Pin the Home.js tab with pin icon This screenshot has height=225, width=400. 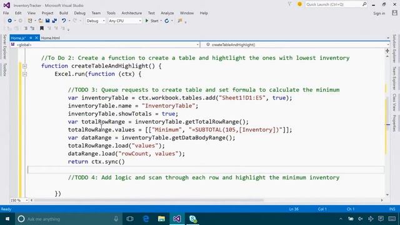[x=31, y=37]
